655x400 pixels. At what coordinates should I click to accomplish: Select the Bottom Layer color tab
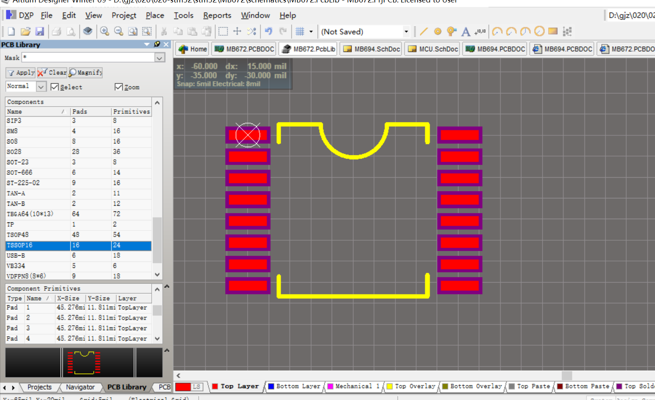pyautogui.click(x=294, y=386)
